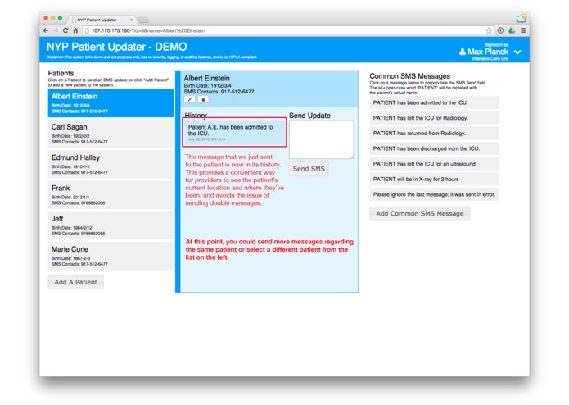Close the NYP Patient Updater tab
This screenshot has width=569, height=405.
click(131, 20)
